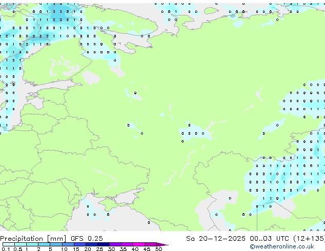
Task: Click the 40–45 mm magenta swatch
Action: (x=139, y=244)
